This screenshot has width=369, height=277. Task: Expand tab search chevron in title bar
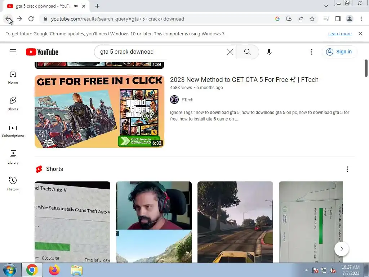326,6
